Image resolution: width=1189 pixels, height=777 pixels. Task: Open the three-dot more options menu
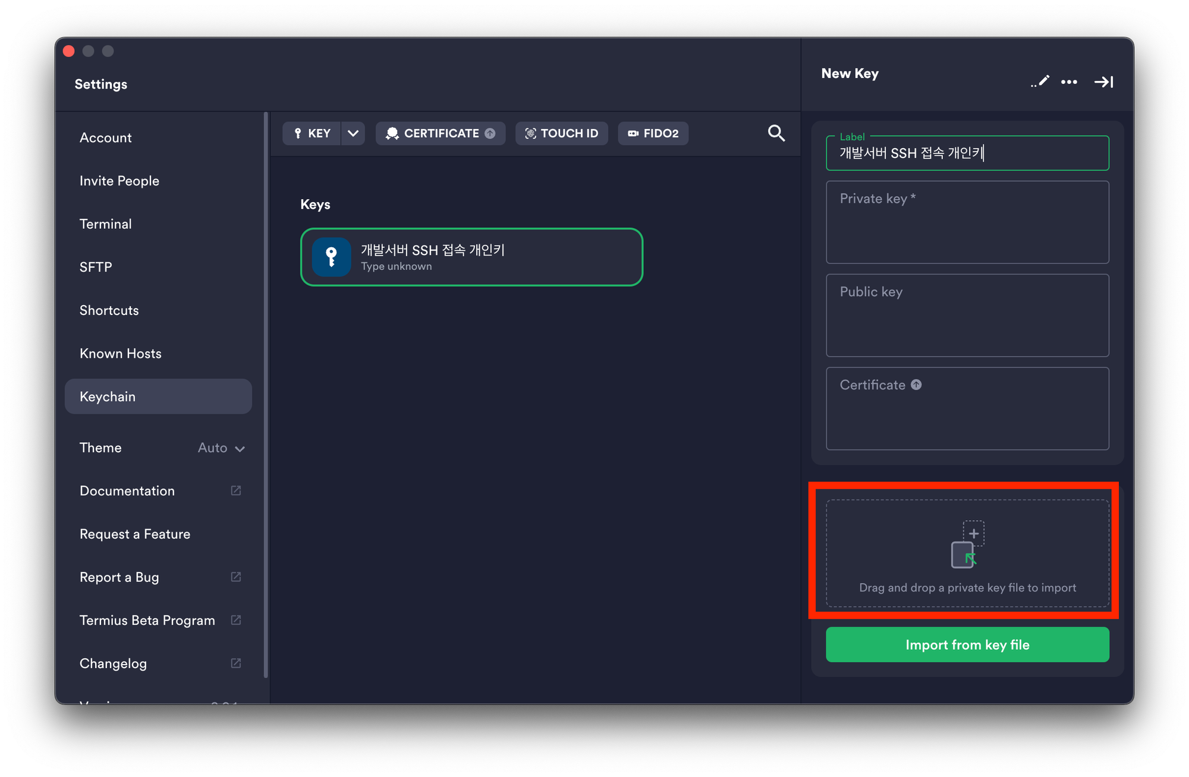click(1069, 82)
